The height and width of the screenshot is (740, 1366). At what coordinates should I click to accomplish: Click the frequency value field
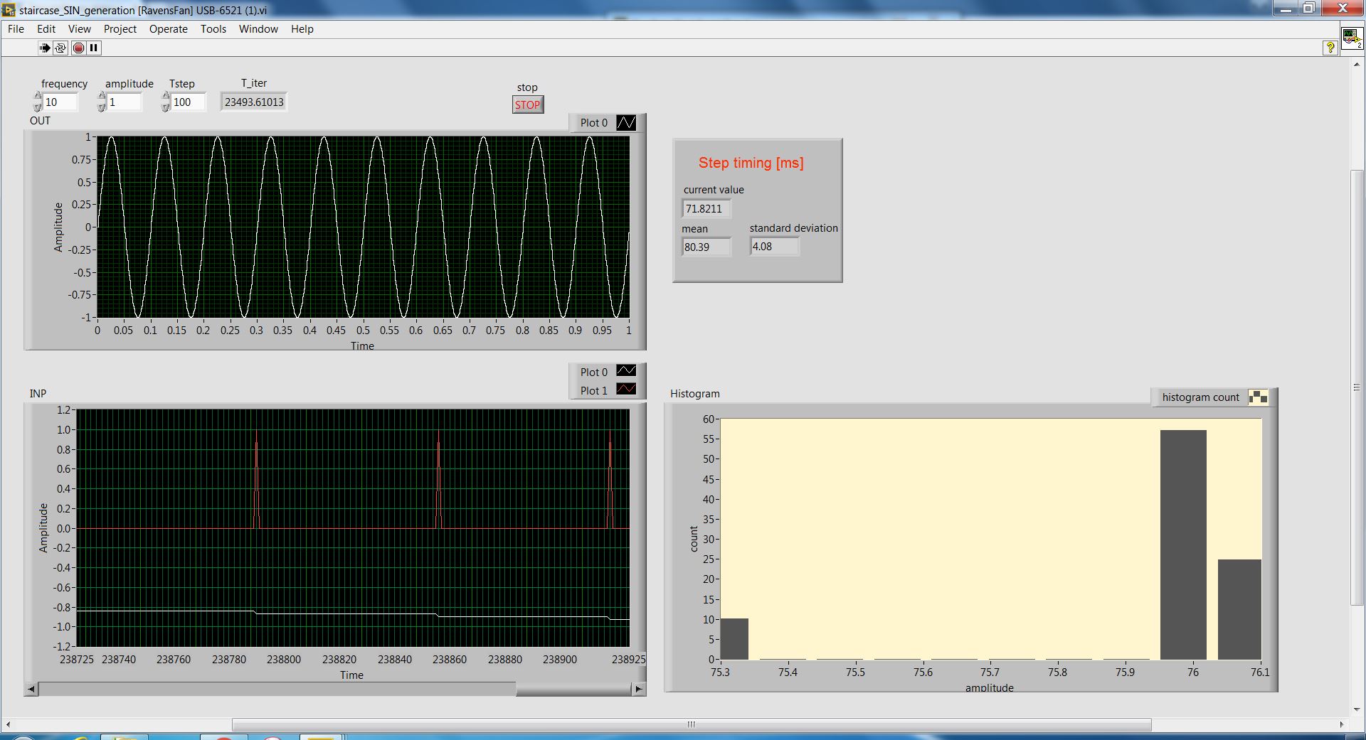(x=60, y=102)
